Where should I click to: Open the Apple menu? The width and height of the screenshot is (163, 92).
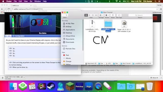(x=3, y=1)
